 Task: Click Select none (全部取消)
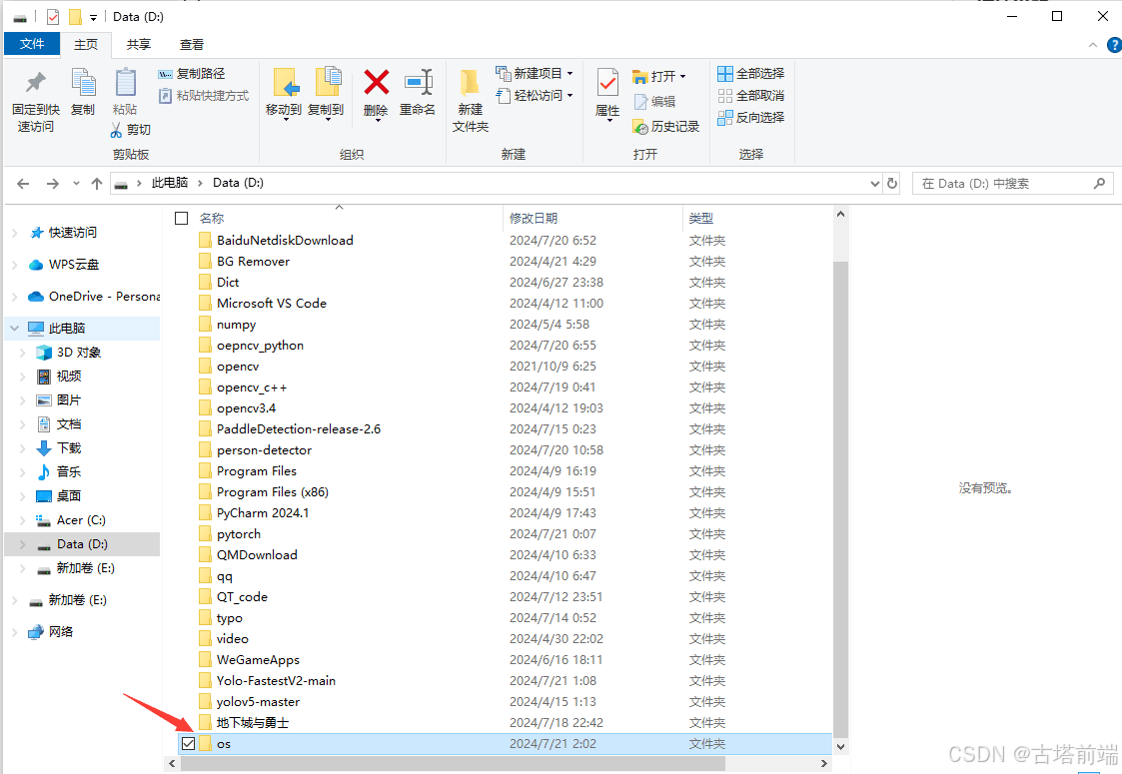[x=750, y=95]
